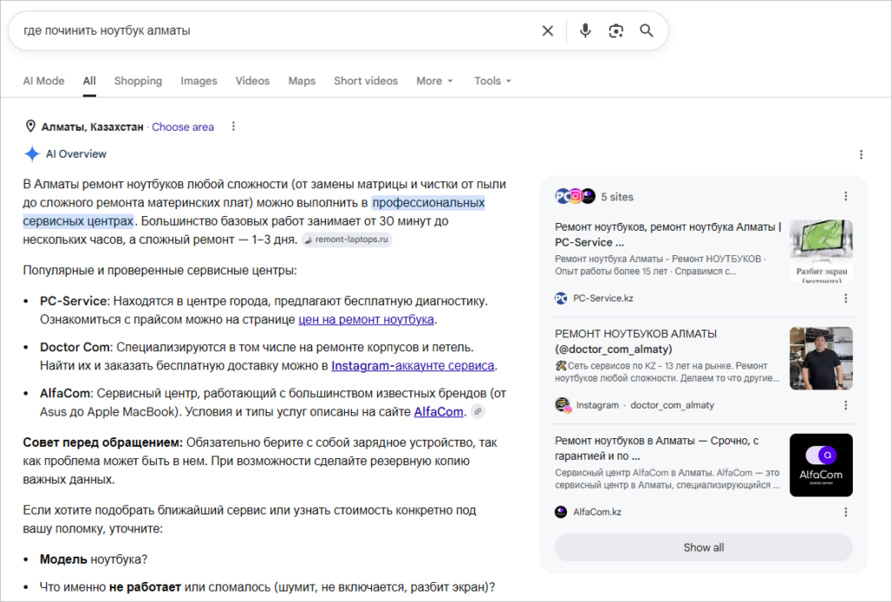Click the AlfaCom.kz source name
The height and width of the screenshot is (602, 892).
(598, 512)
